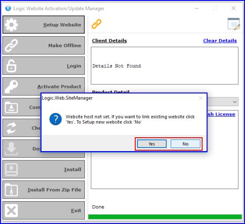The height and width of the screenshot is (224, 245).
Task: Click the zip folder icon on Install From Zip File
Action: [11, 190]
